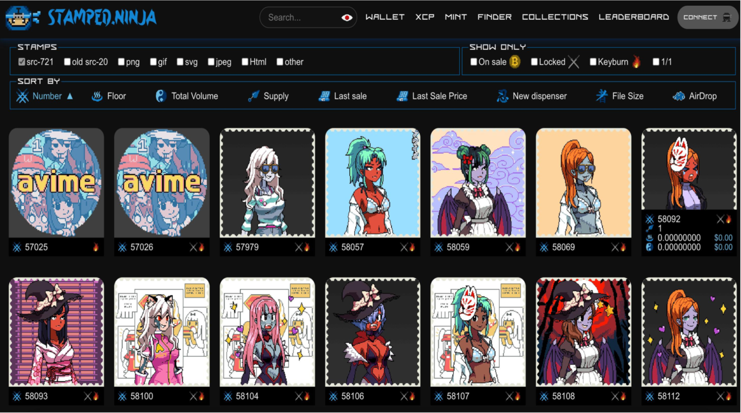Sort stamps by Floor
The width and height of the screenshot is (741, 413).
pyautogui.click(x=116, y=96)
